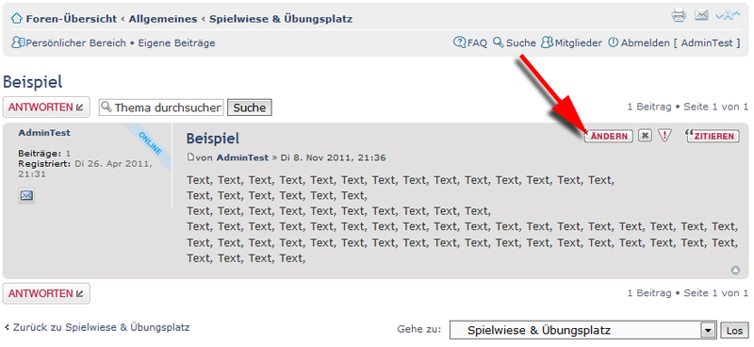Click the Suche button beside the topic search

click(x=250, y=107)
